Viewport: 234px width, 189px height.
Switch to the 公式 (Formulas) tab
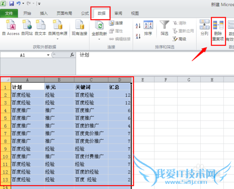85,14
